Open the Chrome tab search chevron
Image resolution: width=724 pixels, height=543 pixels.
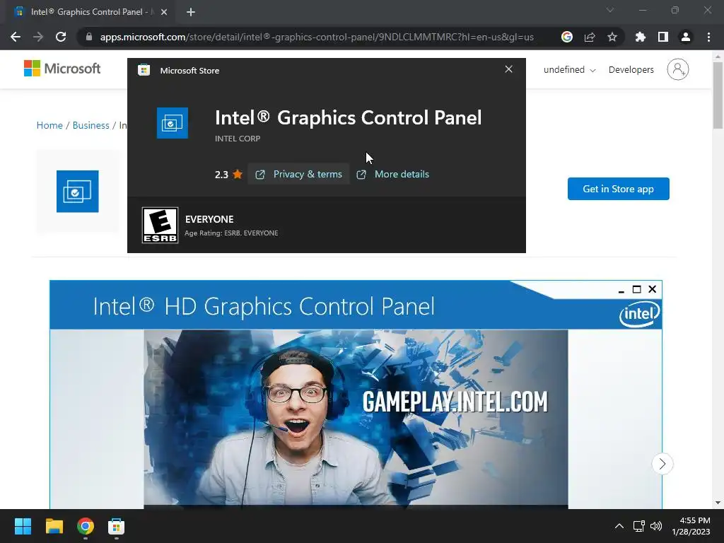pos(610,10)
